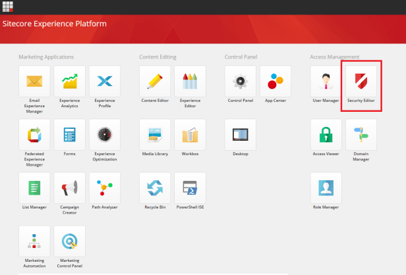Viewport: 406px width, 275px height.
Task: Launch the Experience Editor
Action: tap(190, 82)
